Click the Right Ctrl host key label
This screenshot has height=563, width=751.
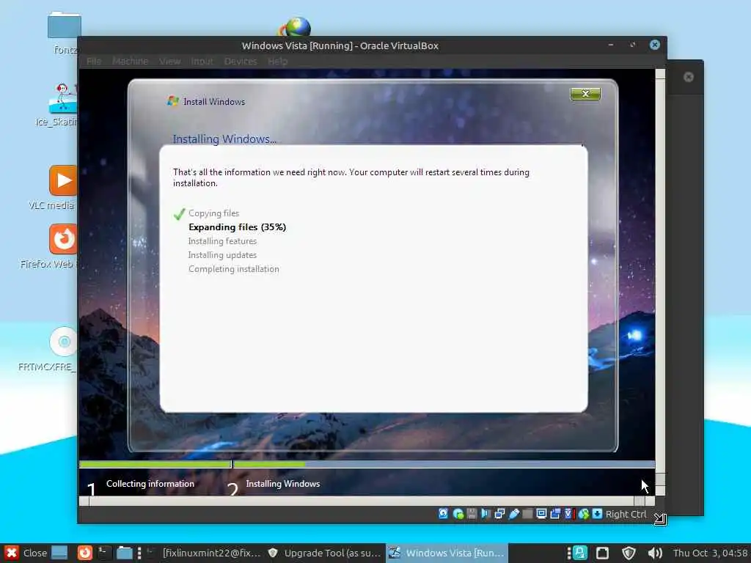click(x=626, y=514)
